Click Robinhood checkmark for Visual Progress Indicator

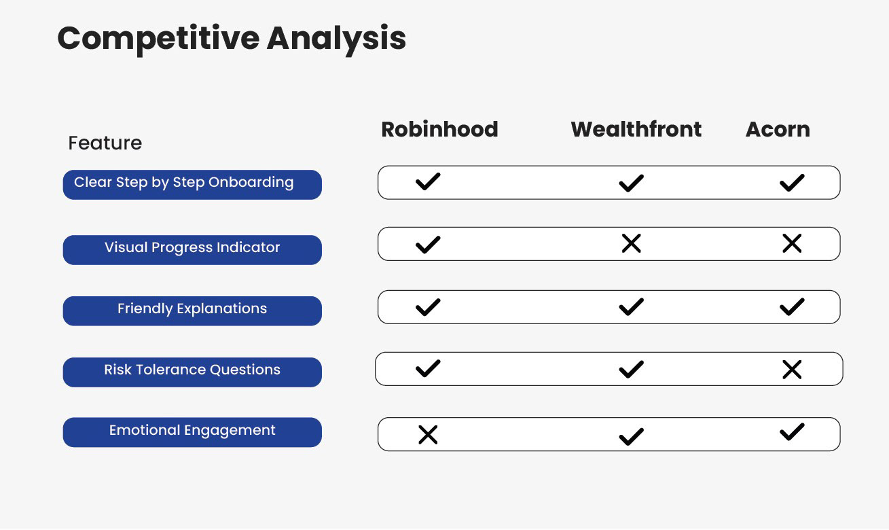[x=428, y=245]
